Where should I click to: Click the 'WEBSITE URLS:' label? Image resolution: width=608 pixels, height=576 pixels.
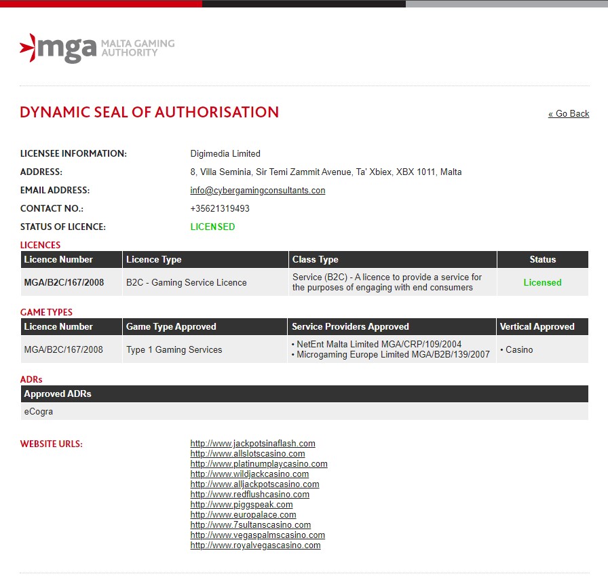click(51, 444)
